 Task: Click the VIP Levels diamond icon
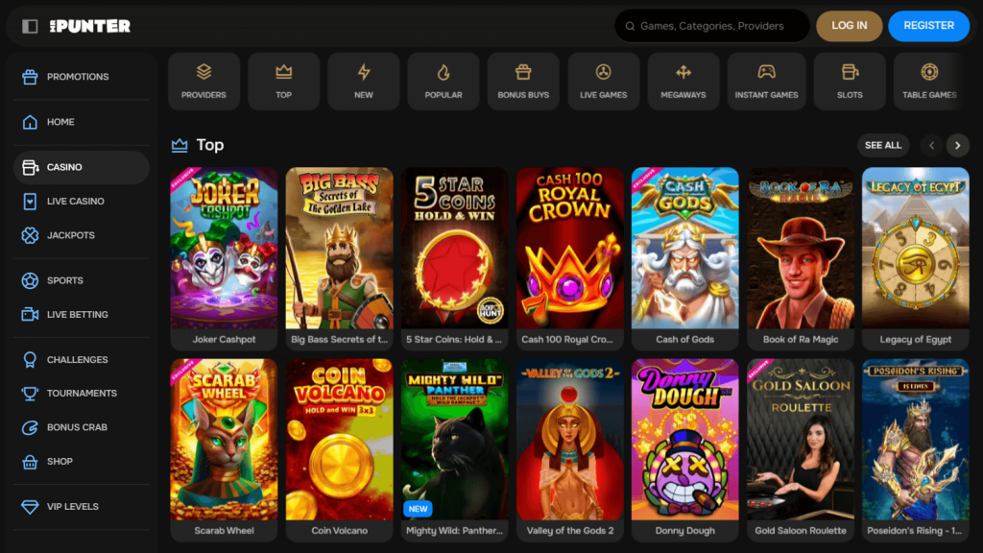[30, 507]
